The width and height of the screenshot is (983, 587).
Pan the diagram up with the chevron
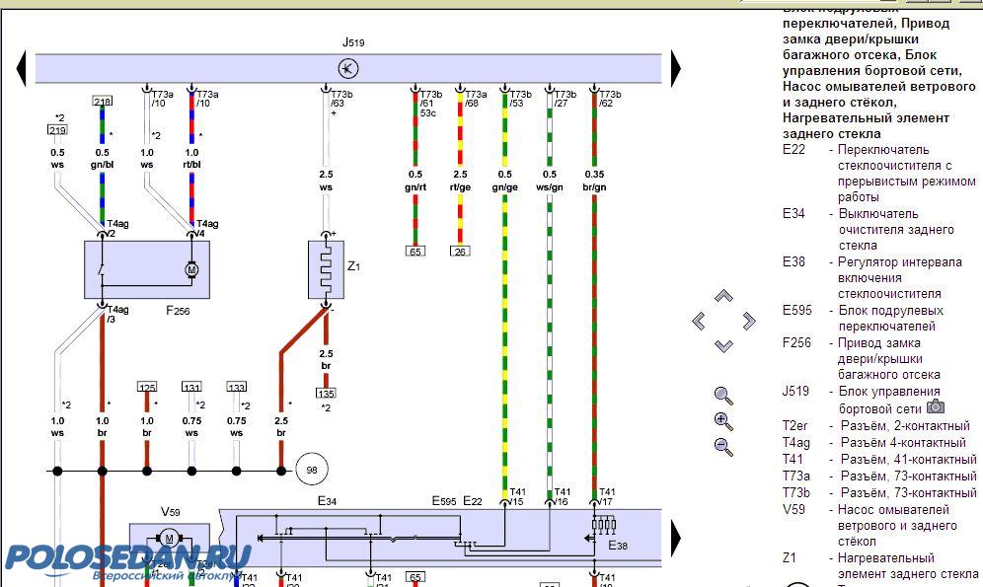[x=723, y=296]
